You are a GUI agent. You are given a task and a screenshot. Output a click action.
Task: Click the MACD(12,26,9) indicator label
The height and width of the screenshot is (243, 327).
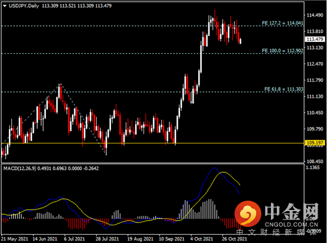[x=19, y=169]
